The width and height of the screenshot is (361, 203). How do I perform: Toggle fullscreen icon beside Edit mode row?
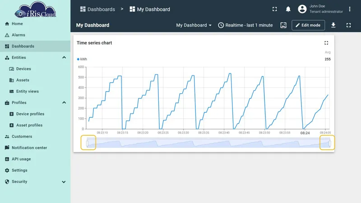pyautogui.click(x=348, y=25)
